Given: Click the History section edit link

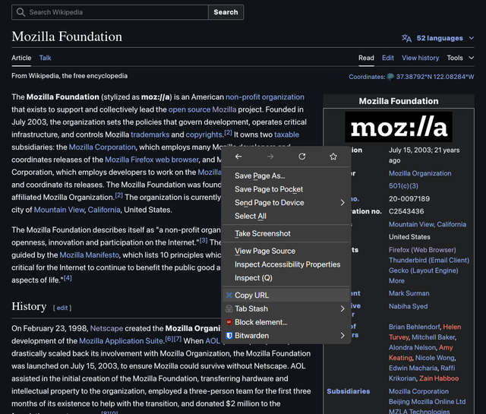Looking at the screenshot, I should [x=62, y=308].
